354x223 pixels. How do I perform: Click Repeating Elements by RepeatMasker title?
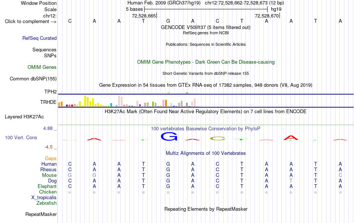coord(206,209)
